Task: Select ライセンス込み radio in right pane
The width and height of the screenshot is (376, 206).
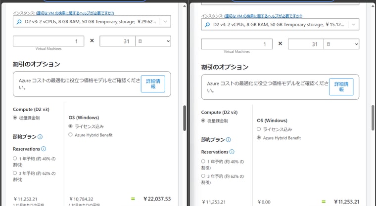Action: coord(259,129)
